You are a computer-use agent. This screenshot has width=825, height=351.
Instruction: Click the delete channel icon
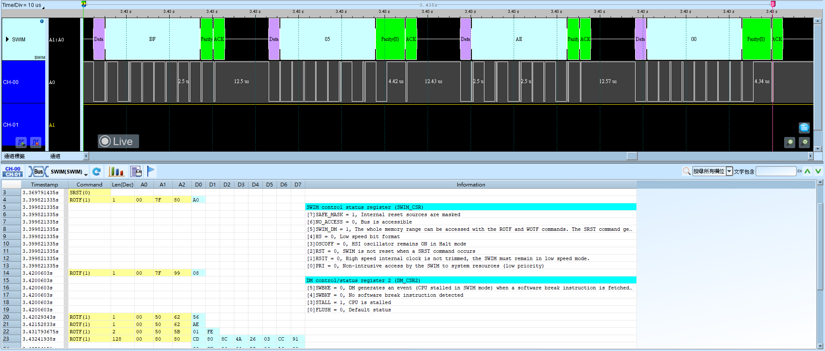(36, 142)
